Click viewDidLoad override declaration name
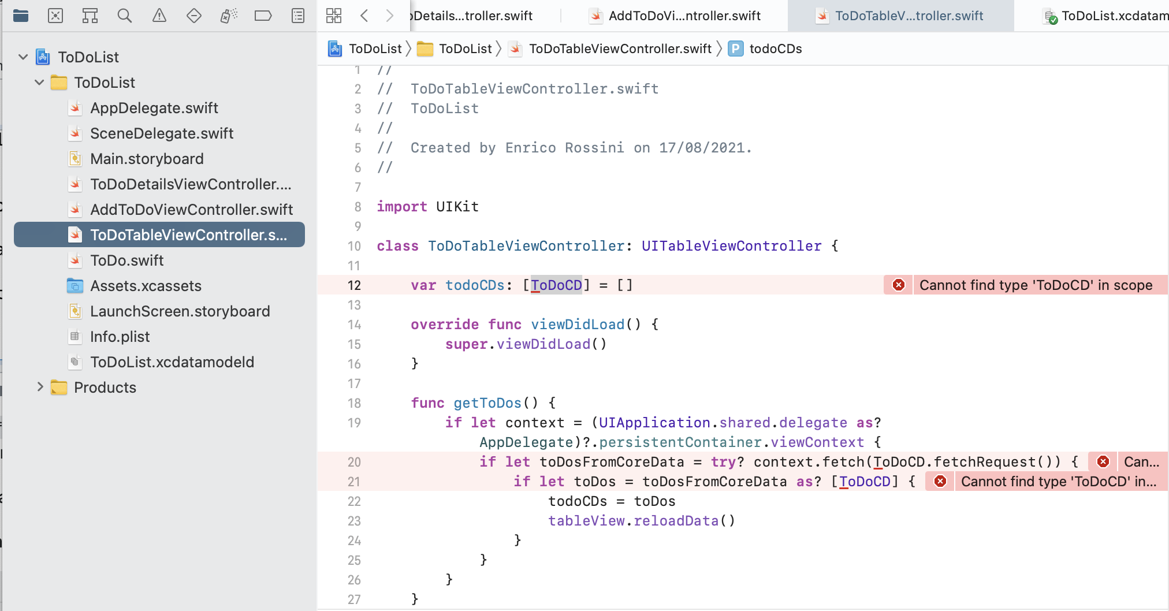The height and width of the screenshot is (611, 1169). tap(578, 324)
